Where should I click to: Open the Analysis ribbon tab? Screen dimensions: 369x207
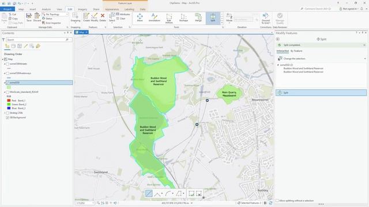point(46,9)
